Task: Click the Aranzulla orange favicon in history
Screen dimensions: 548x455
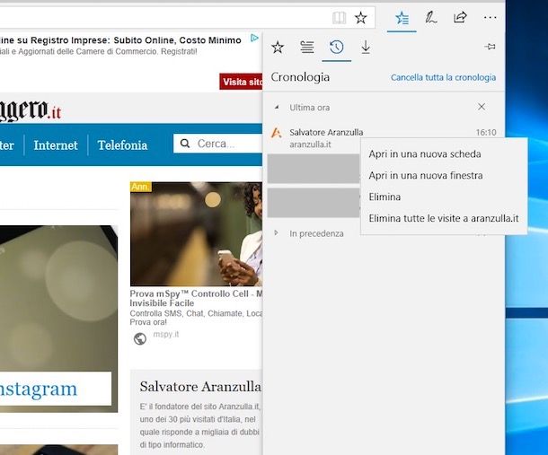Action: pos(276,133)
